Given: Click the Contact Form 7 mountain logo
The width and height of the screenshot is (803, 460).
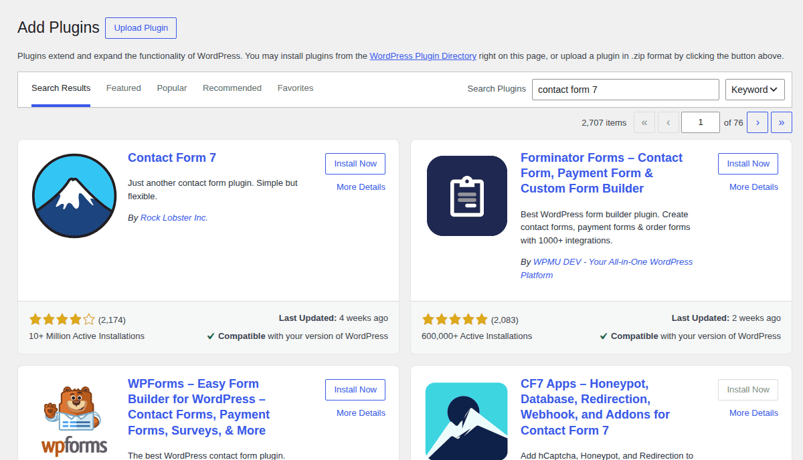Looking at the screenshot, I should coord(74,196).
